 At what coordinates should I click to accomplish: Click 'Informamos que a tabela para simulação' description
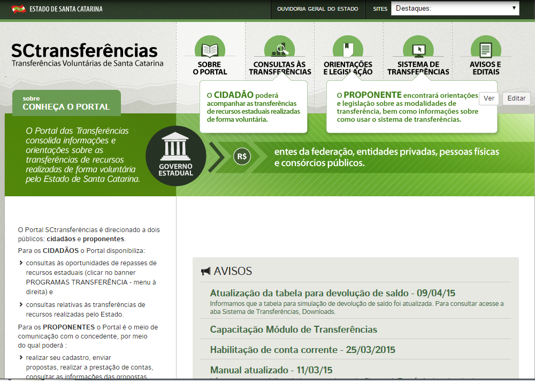coord(357,308)
